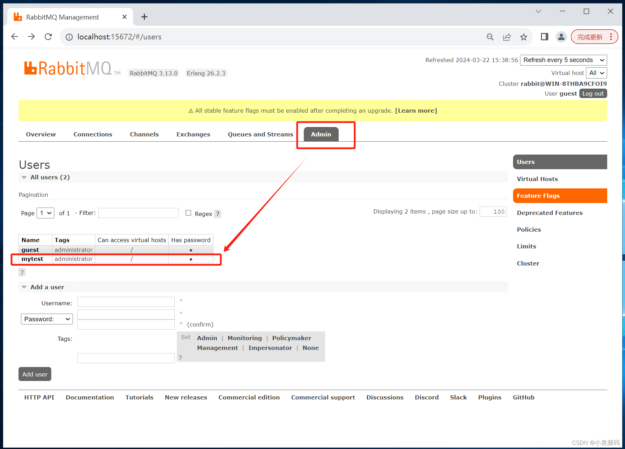The height and width of the screenshot is (449, 625).
Task: Open the Documentation footer link
Action: 90,397
